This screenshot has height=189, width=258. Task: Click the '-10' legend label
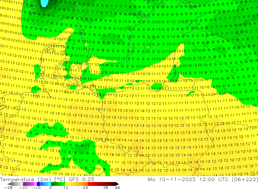click(36, 187)
